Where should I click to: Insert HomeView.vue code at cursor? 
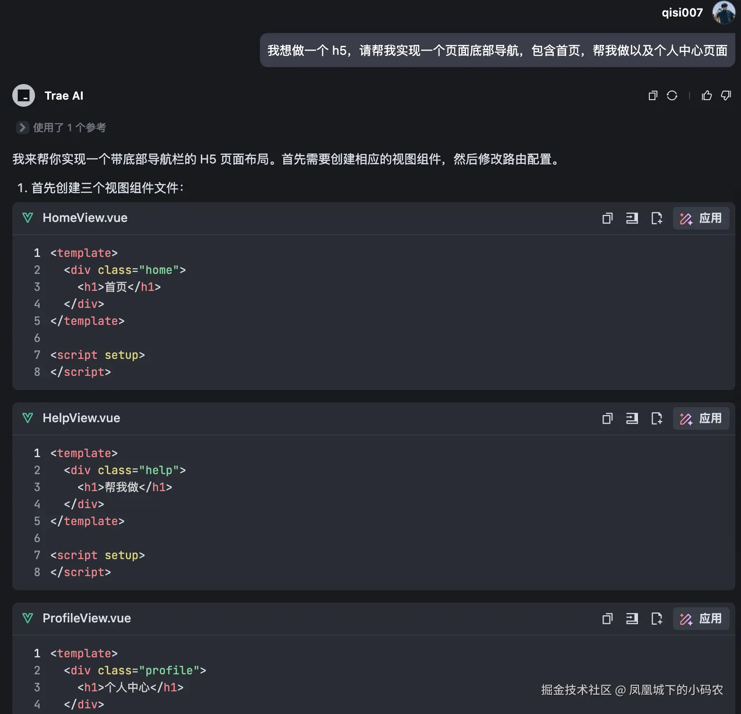coord(632,218)
